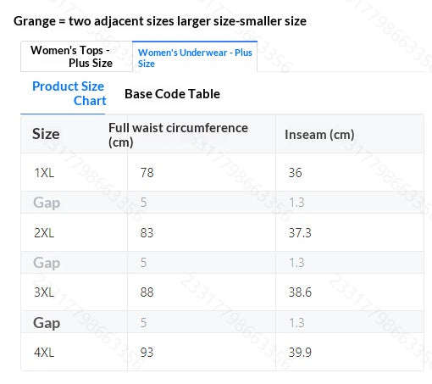432x384 pixels.
Task: Open the Product Size Chart tab
Action: click(x=69, y=93)
